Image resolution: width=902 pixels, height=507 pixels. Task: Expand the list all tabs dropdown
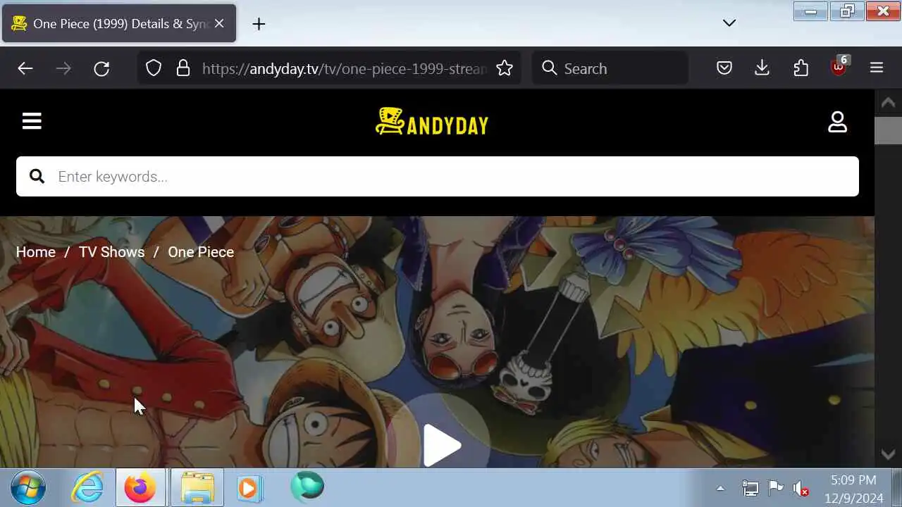[x=729, y=23]
